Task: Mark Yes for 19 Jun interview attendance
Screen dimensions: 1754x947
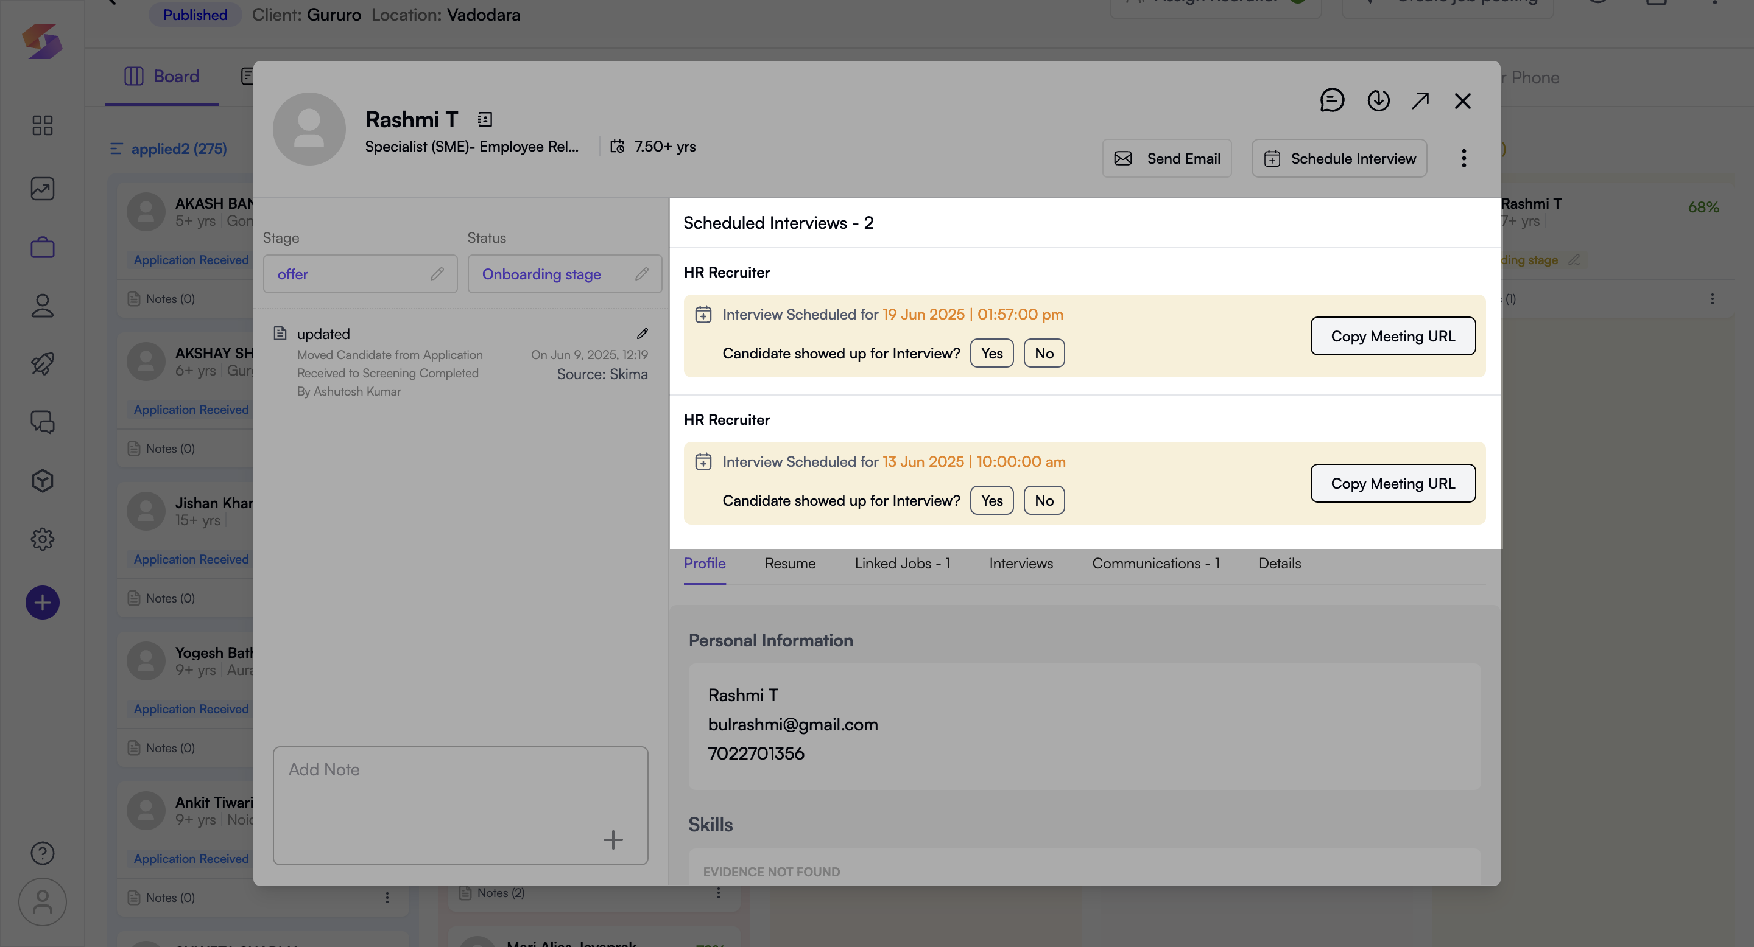Action: coord(991,353)
